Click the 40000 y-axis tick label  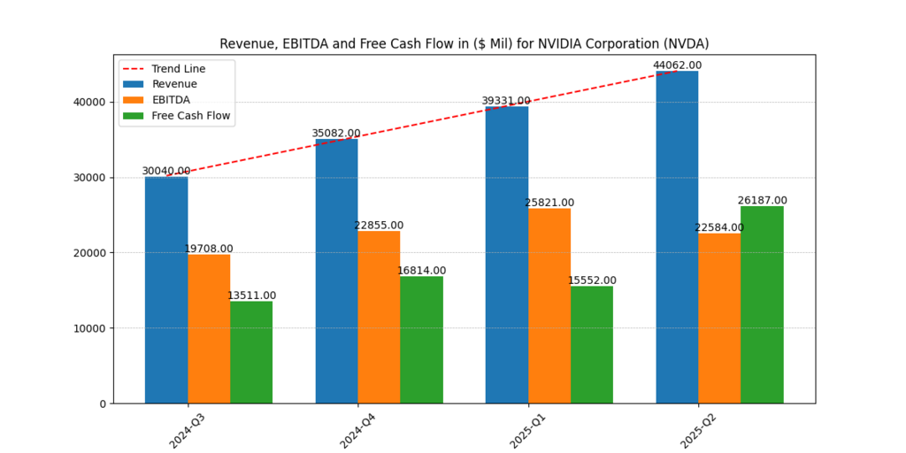pyautogui.click(x=91, y=102)
